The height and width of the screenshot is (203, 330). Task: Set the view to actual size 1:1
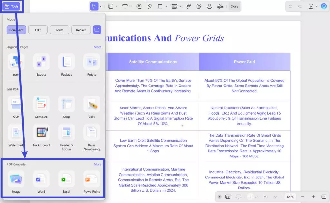point(324,197)
